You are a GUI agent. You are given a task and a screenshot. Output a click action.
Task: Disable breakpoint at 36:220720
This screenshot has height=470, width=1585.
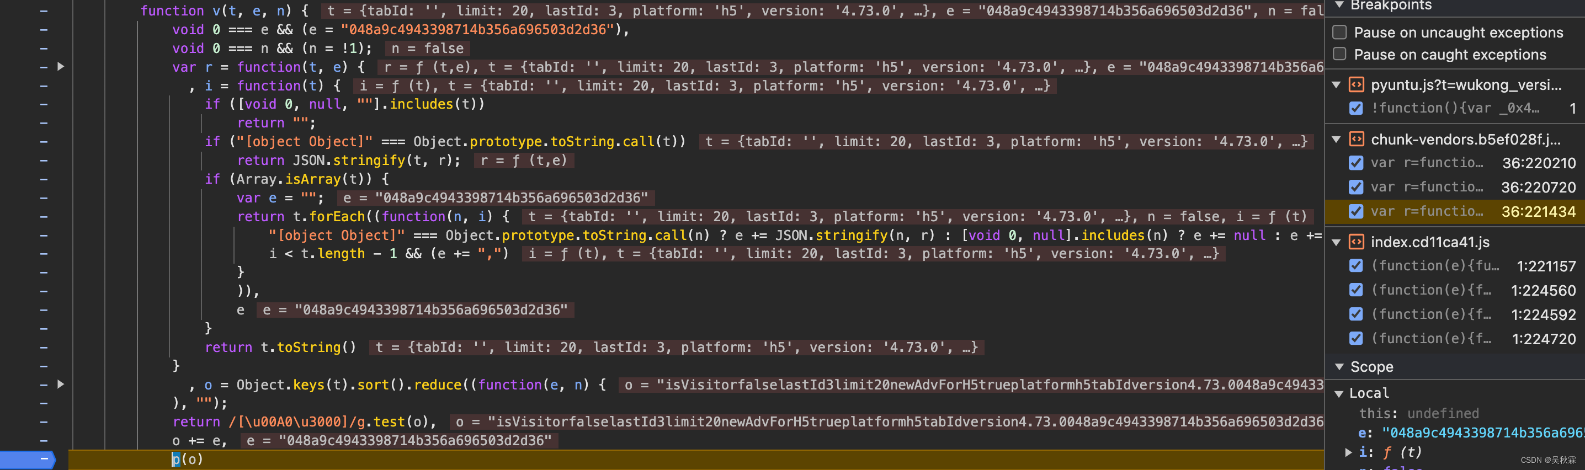coord(1356,187)
